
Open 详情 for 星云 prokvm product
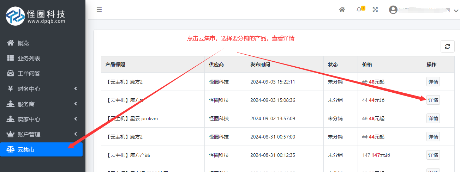pyautogui.click(x=433, y=118)
